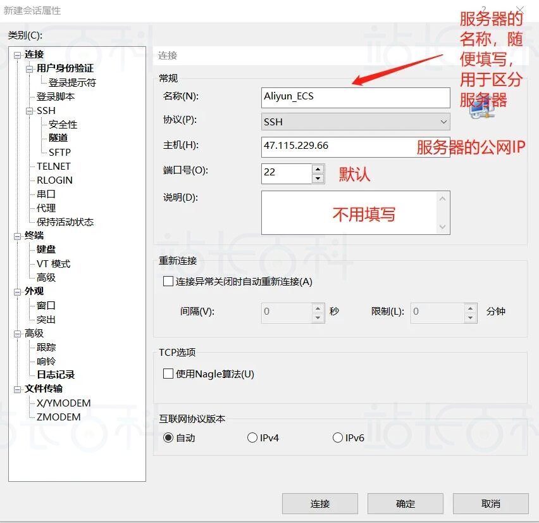539x523 pixels.
Task: Close the 新建会话属性 dialog
Action: (x=521, y=9)
